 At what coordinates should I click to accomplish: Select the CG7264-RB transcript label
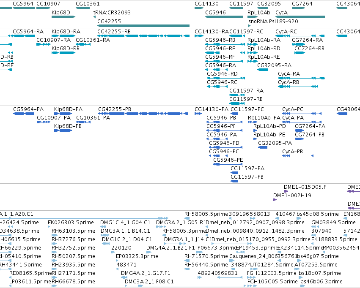310,48
